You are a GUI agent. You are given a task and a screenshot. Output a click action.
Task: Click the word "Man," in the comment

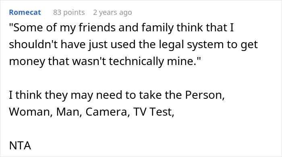pos(69,112)
